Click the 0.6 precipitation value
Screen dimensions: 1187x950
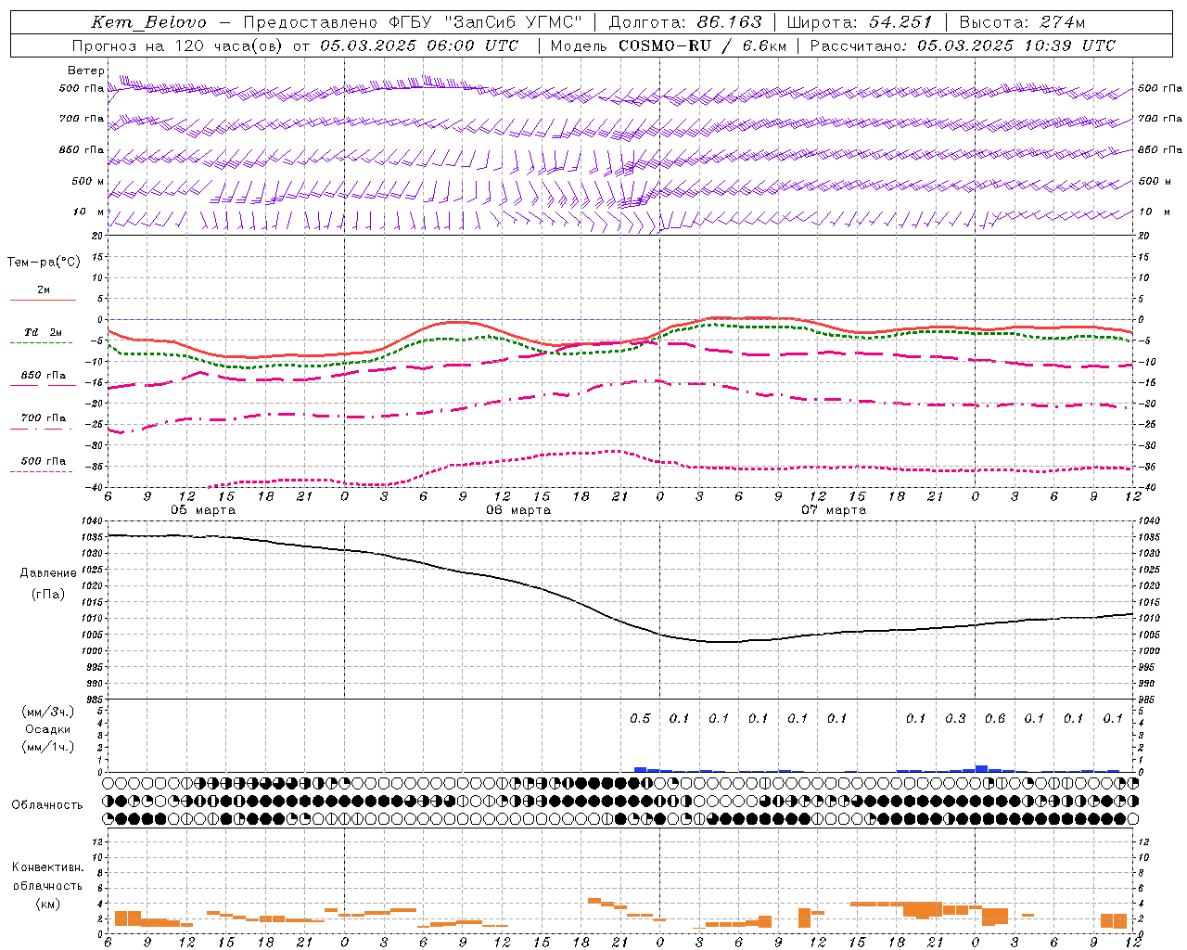tap(994, 718)
